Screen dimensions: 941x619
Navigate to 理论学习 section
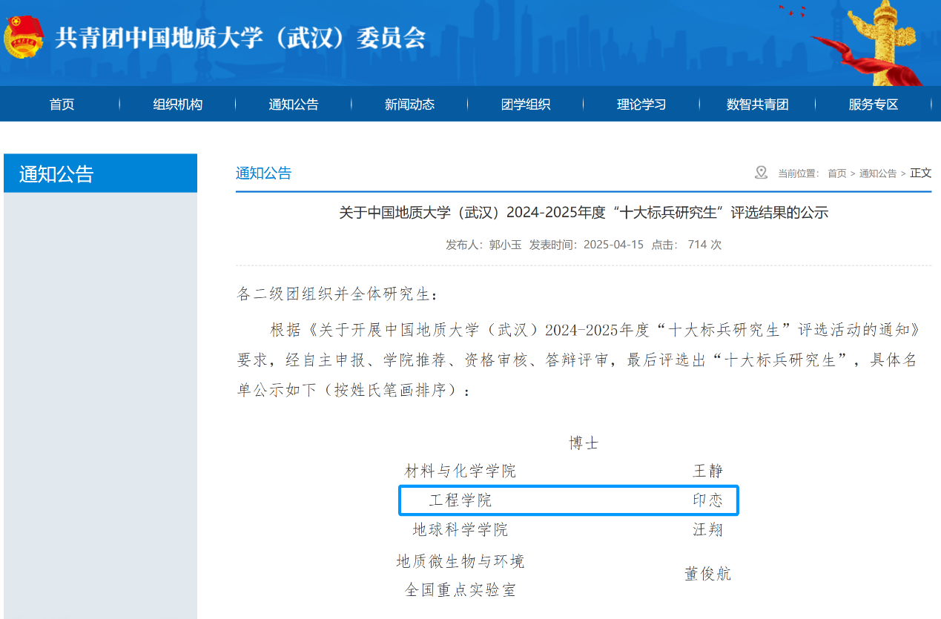(x=641, y=105)
